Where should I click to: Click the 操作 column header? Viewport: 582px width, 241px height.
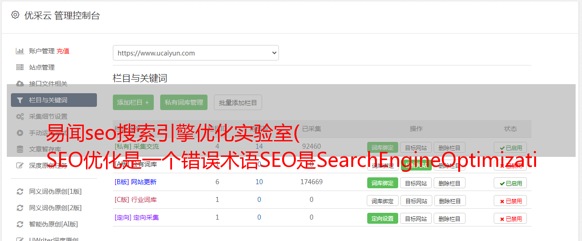[x=416, y=129]
